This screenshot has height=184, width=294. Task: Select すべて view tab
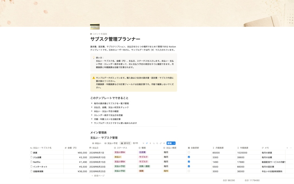(125, 143)
